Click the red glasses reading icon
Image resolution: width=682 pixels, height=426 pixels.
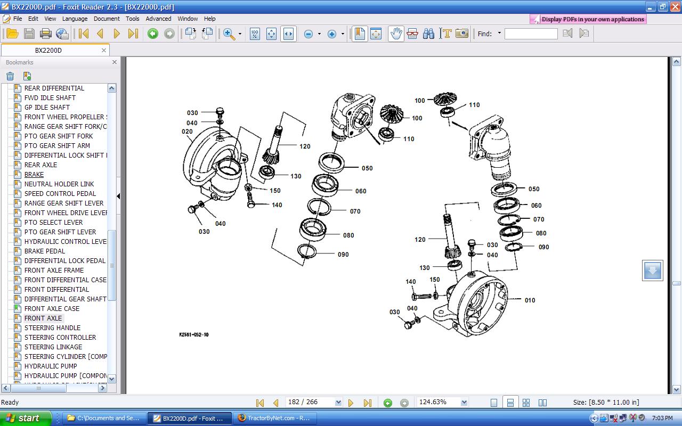[x=412, y=34]
